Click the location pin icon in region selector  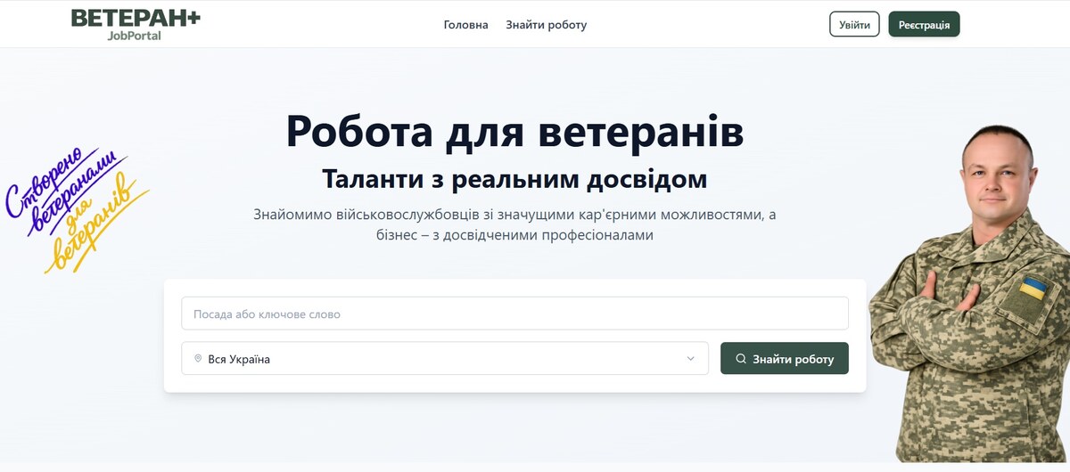tap(198, 359)
